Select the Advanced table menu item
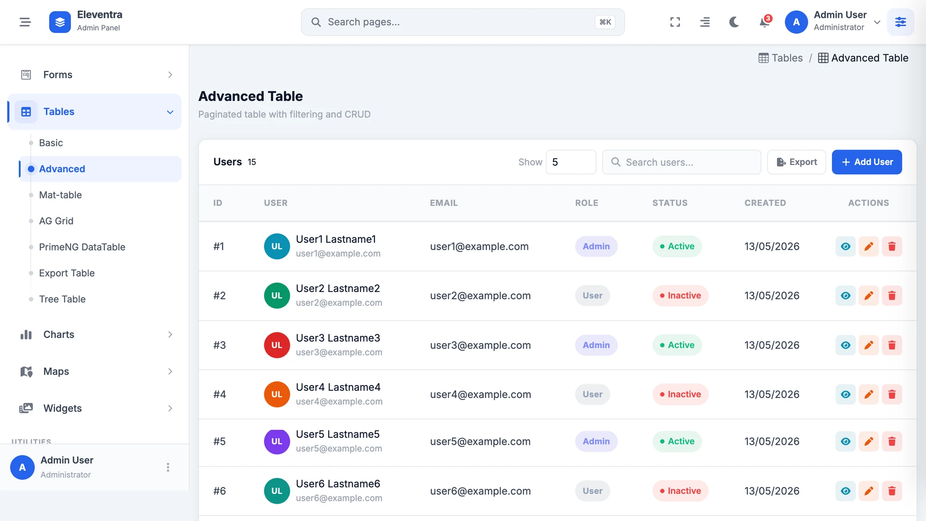926x521 pixels. point(100,169)
